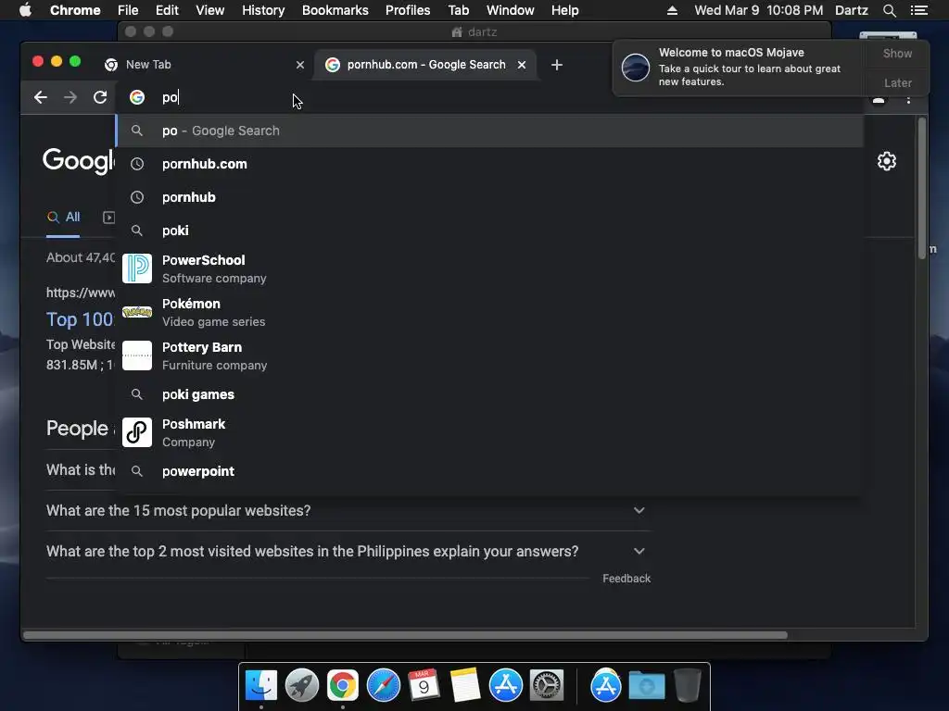Click Show on Mojave notification
This screenshot has height=711, width=949.
(x=897, y=54)
